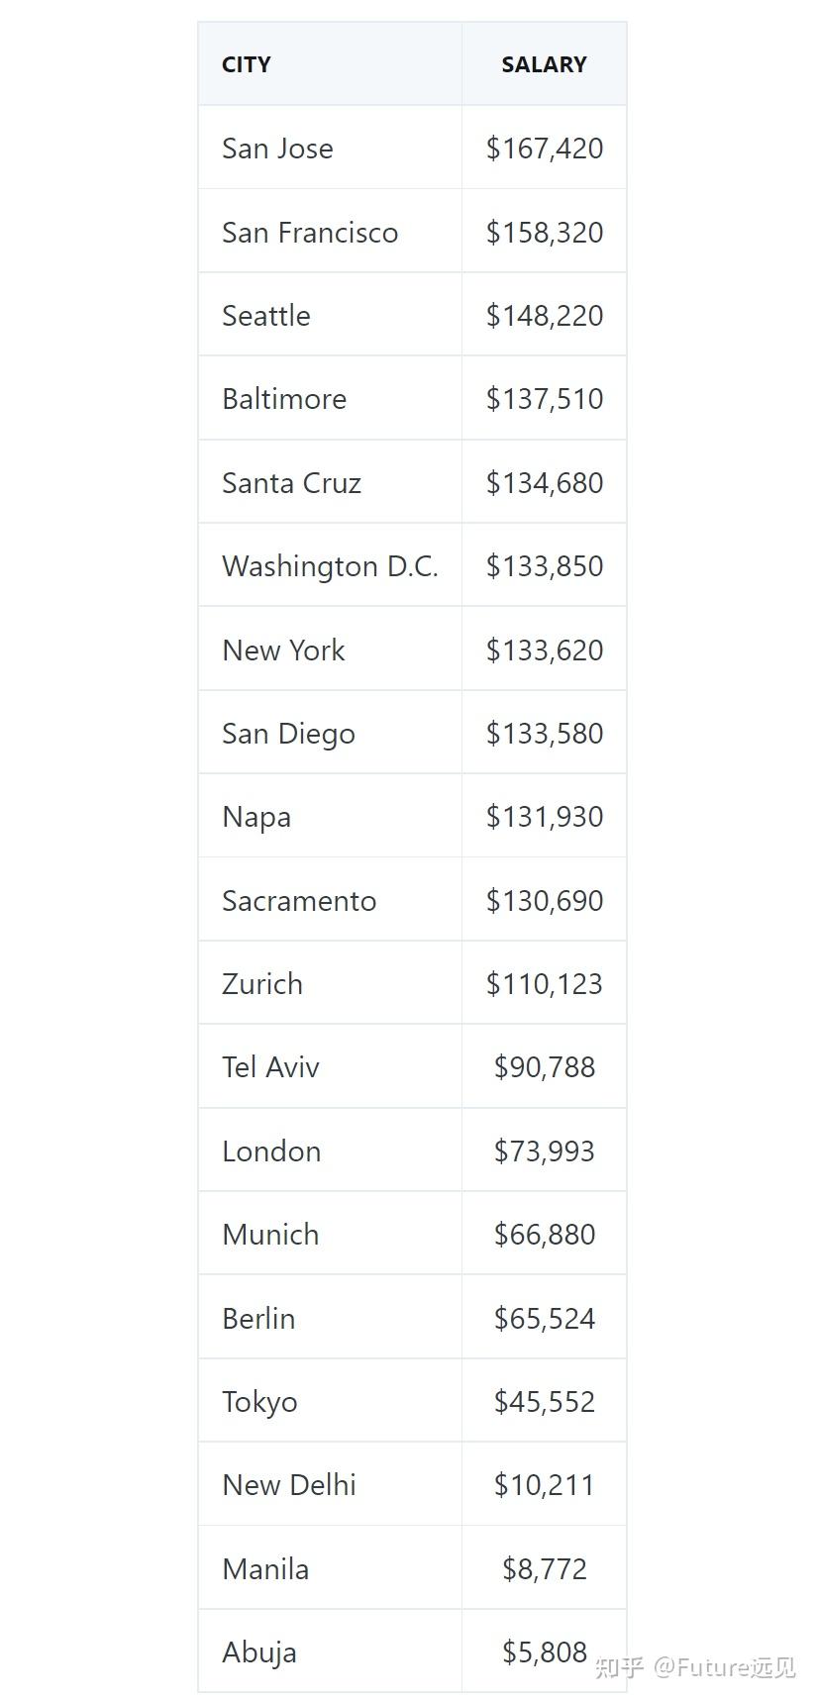Click the Santa Cruz cell

tap(291, 483)
